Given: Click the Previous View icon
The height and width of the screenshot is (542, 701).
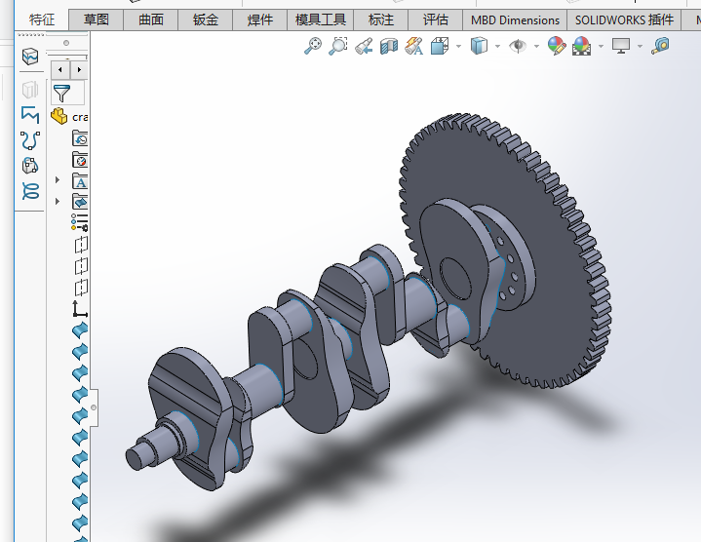Looking at the screenshot, I should pos(364,45).
